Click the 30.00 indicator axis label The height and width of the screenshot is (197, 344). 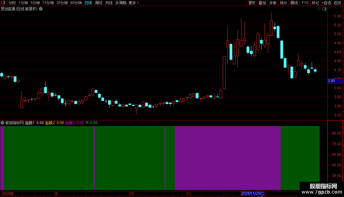(336, 175)
